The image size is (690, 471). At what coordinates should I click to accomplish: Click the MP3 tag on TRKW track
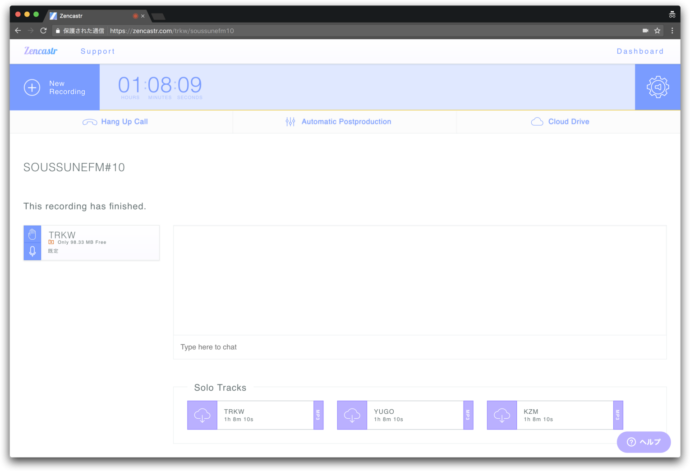click(x=318, y=415)
